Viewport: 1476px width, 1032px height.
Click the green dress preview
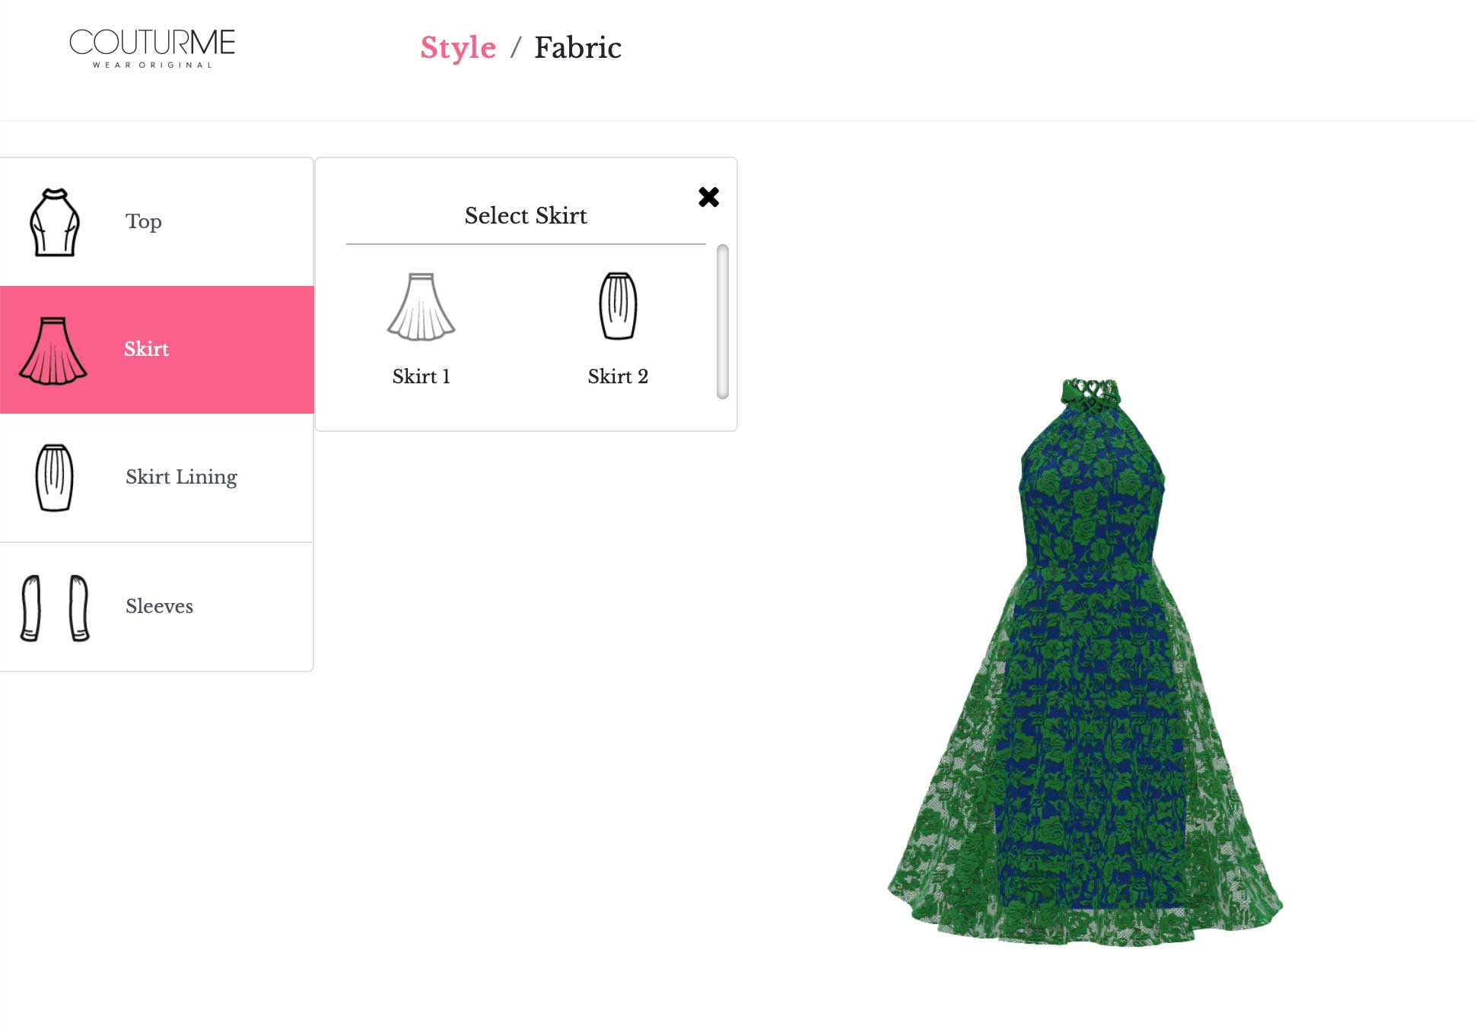[1086, 662]
